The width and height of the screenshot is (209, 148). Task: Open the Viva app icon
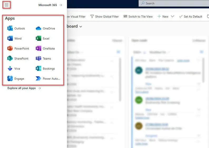pyautogui.click(x=10, y=68)
